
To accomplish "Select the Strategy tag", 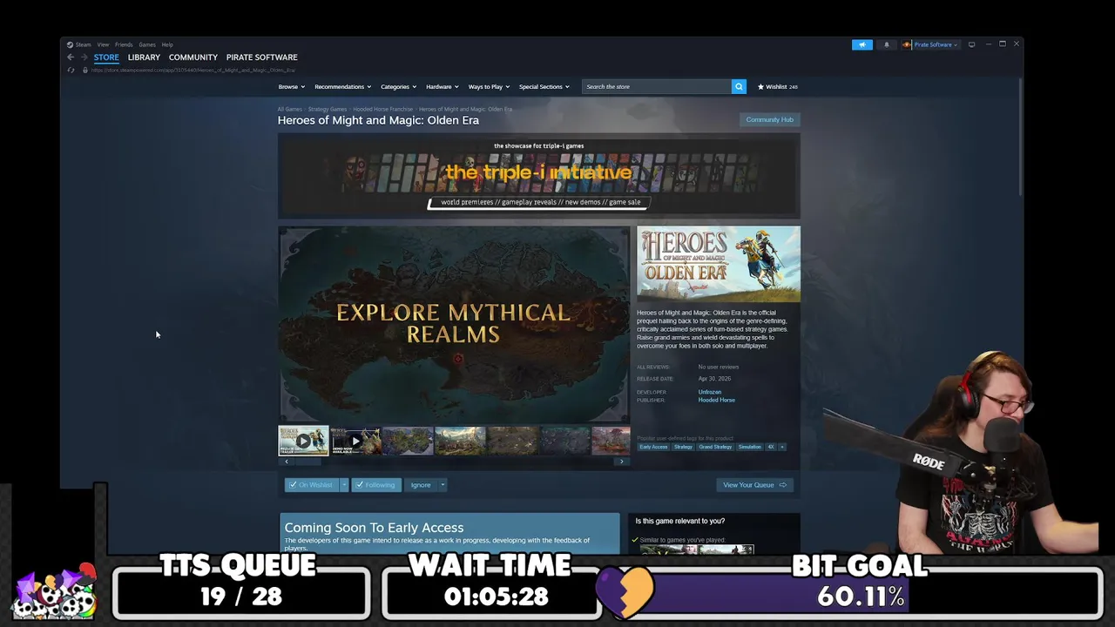I will click(683, 447).
